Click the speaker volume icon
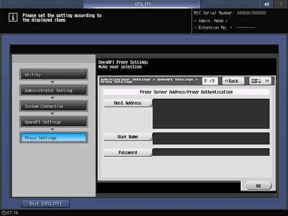Viewport: 288px width, 216px height. point(267,4)
